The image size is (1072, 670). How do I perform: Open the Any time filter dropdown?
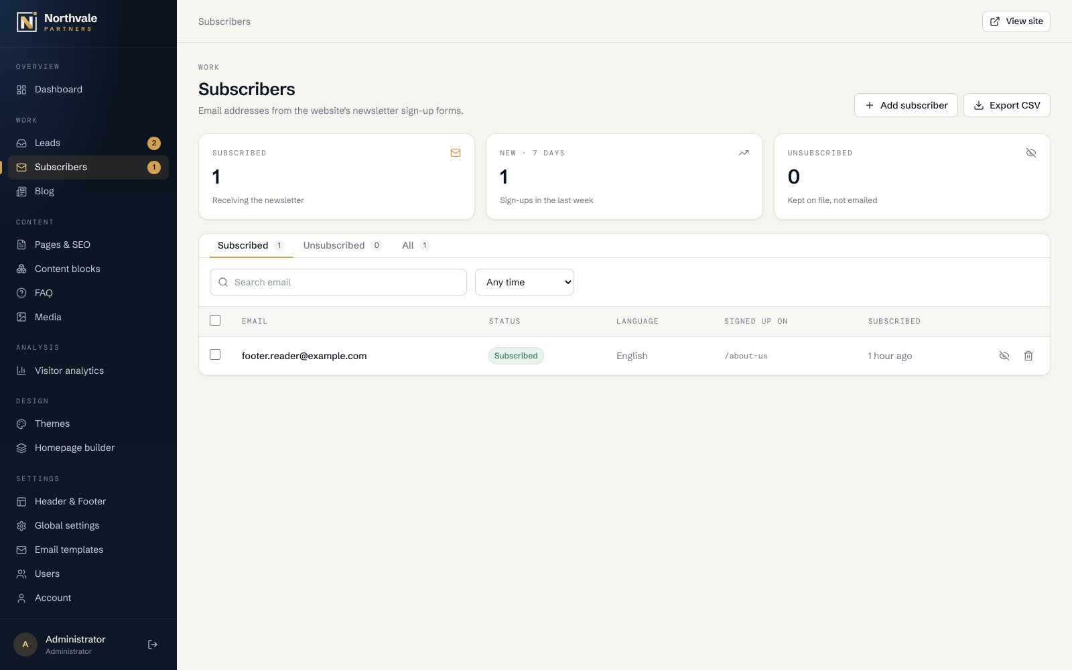pos(525,282)
